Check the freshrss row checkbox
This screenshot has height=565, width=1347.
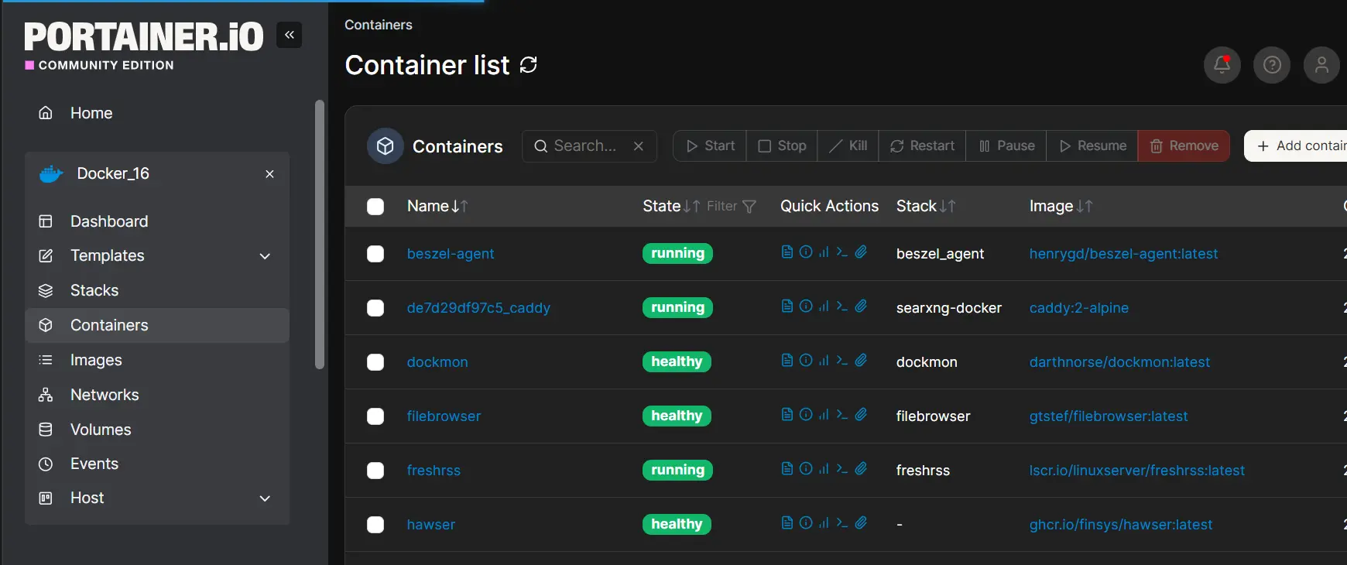(375, 471)
